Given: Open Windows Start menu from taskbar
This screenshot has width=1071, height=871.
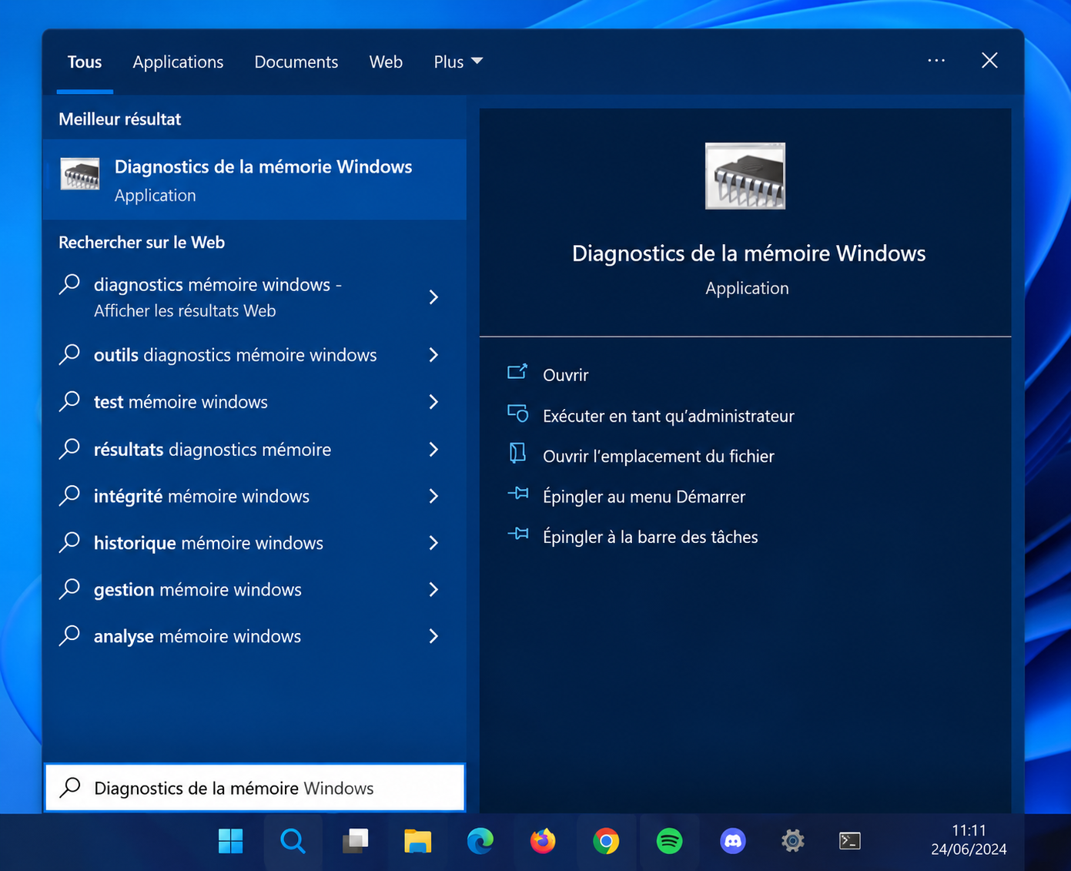Looking at the screenshot, I should 230,841.
